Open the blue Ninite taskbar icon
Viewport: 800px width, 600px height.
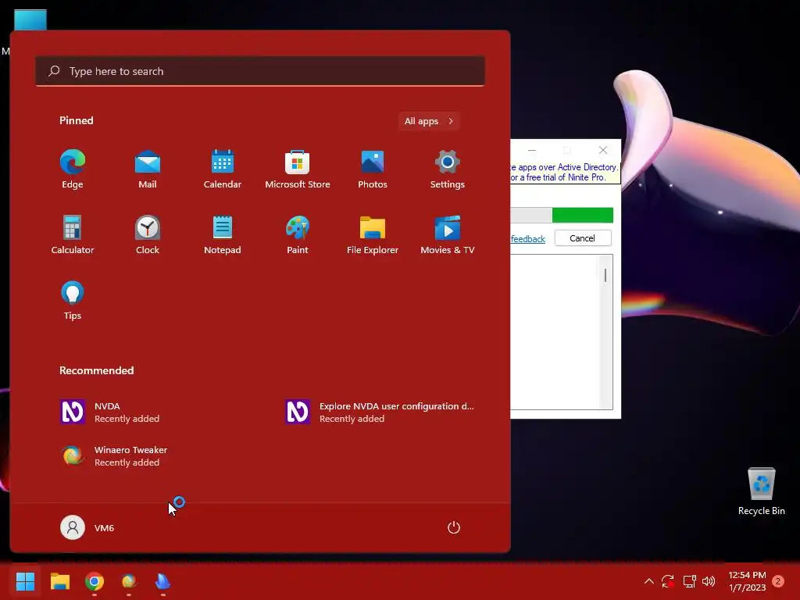click(162, 581)
